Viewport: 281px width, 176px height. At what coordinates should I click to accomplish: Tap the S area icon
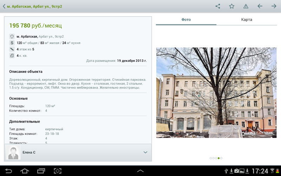pyautogui.click(x=12, y=43)
